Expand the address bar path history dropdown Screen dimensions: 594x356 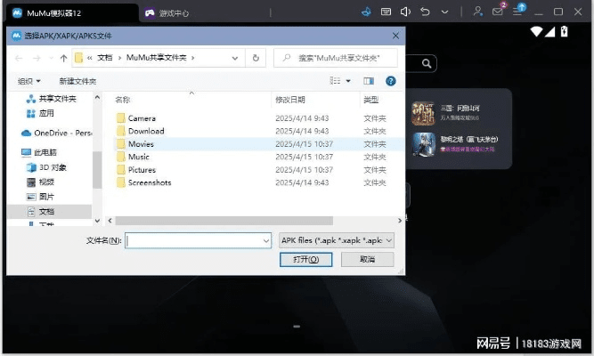(235, 57)
